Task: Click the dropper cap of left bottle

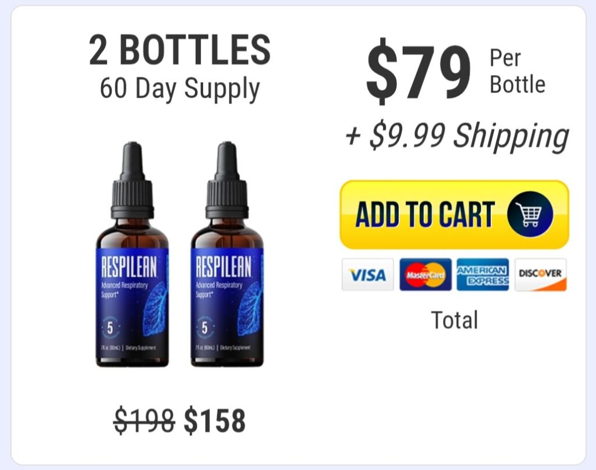Action: tap(132, 180)
